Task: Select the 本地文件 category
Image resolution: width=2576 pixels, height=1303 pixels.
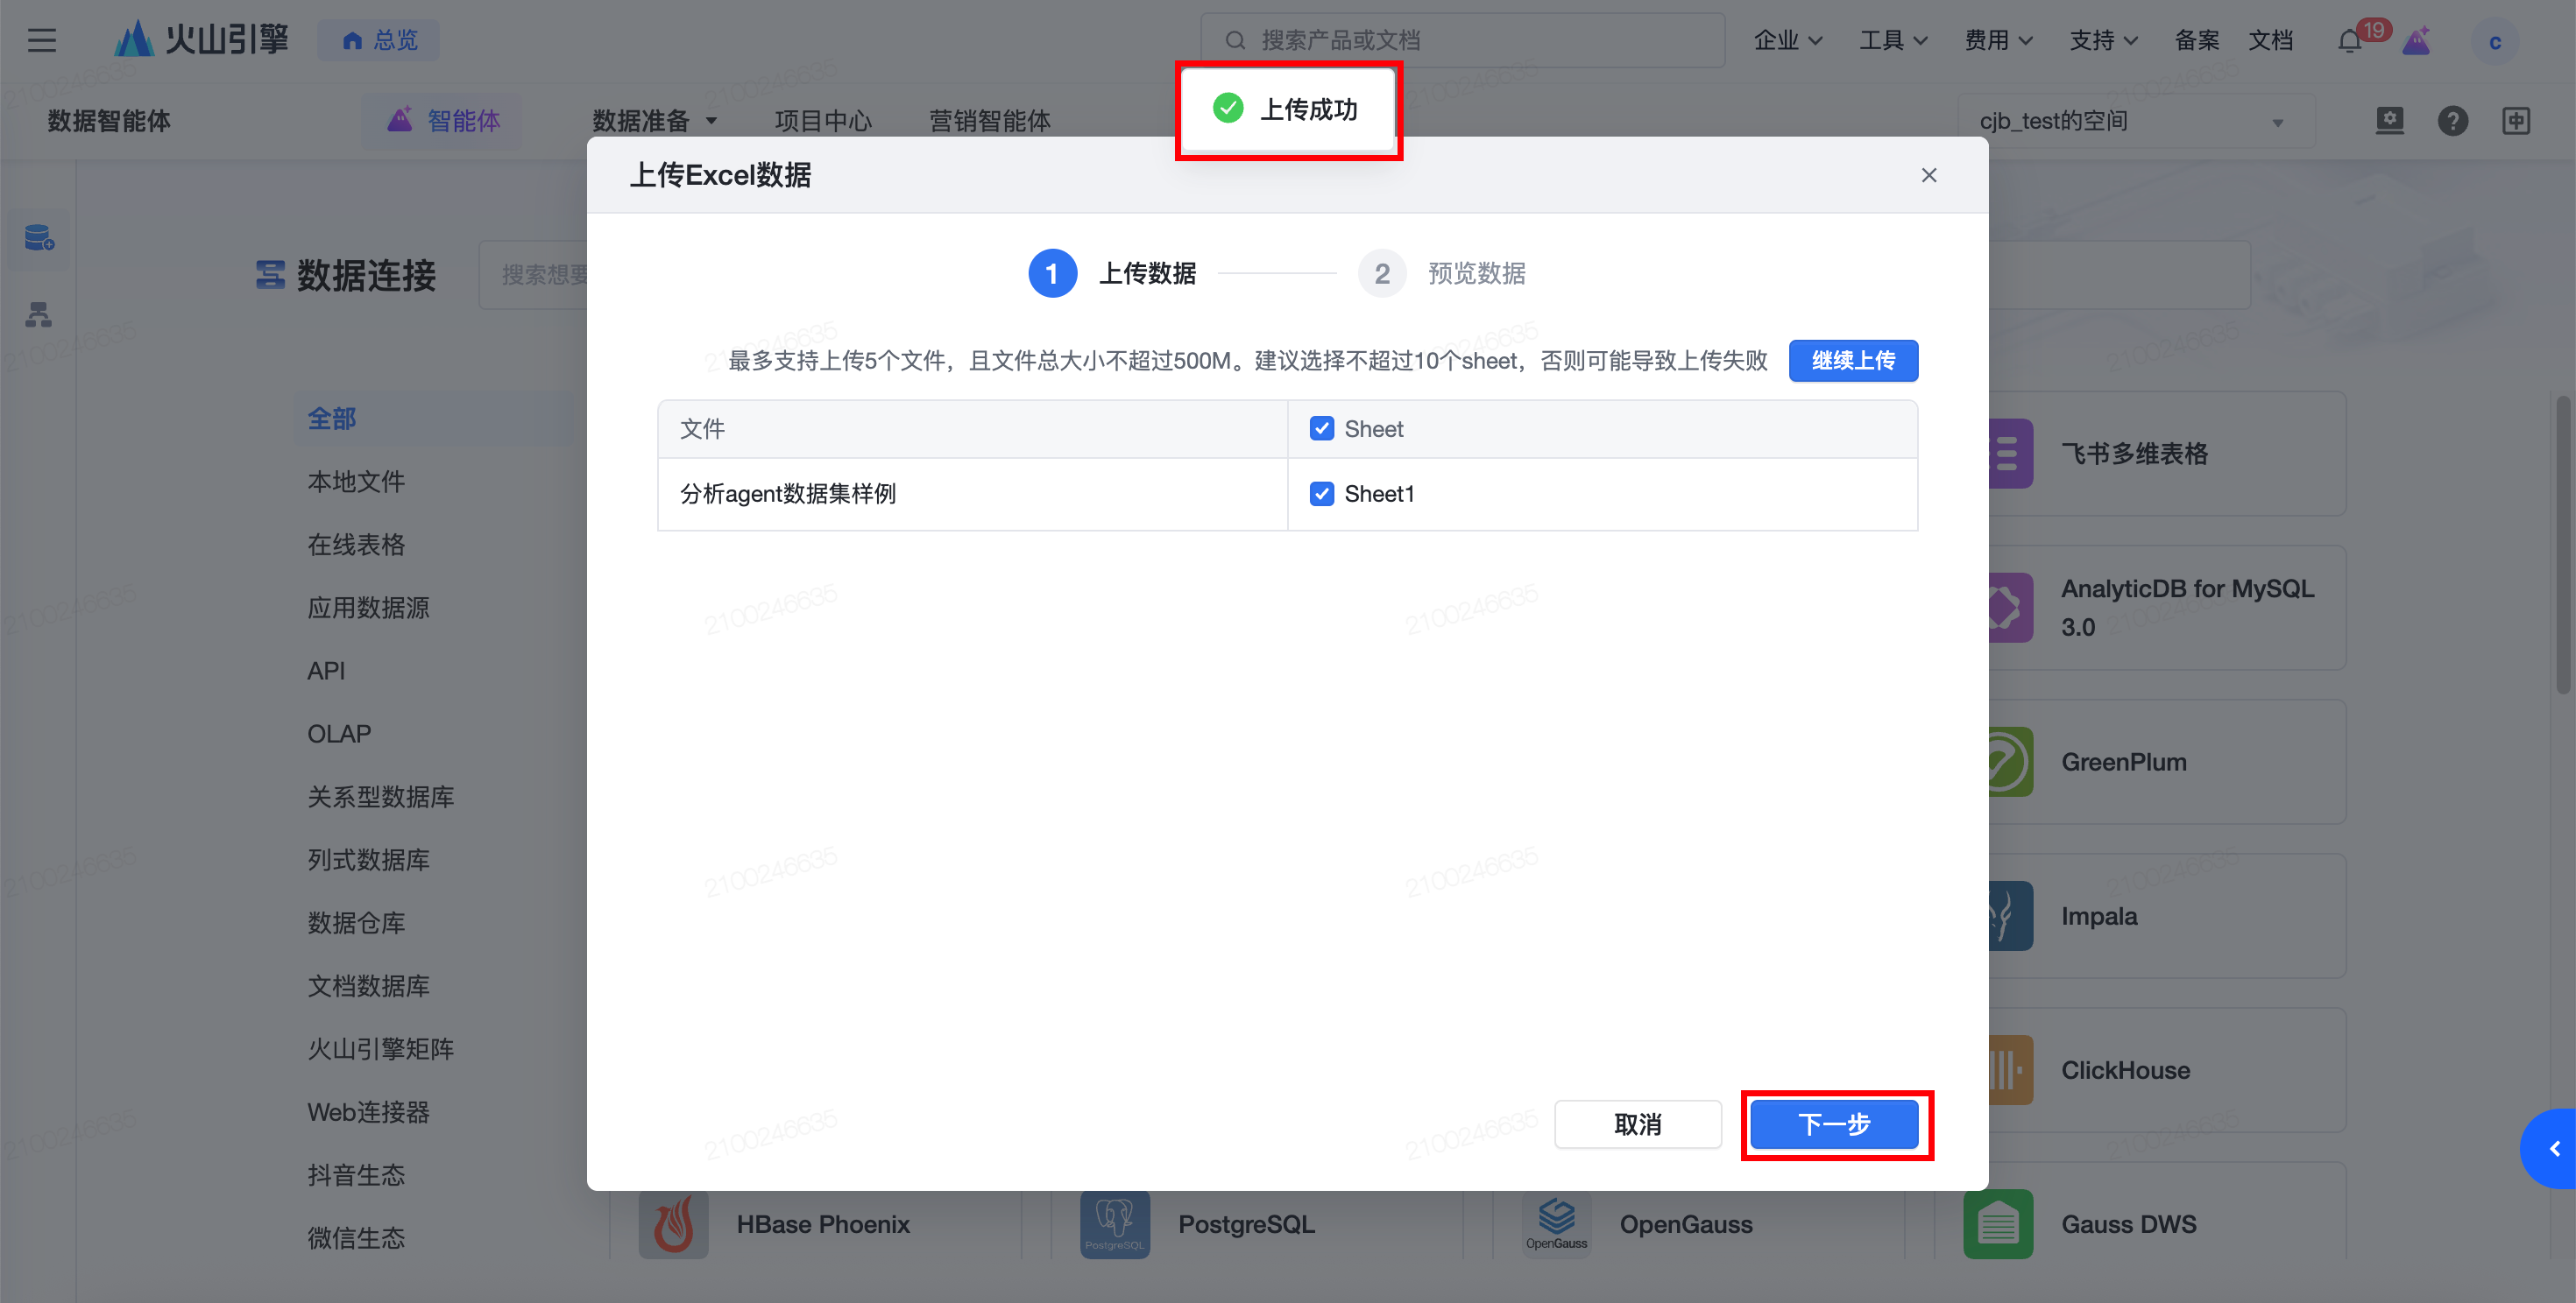Action: (x=355, y=482)
